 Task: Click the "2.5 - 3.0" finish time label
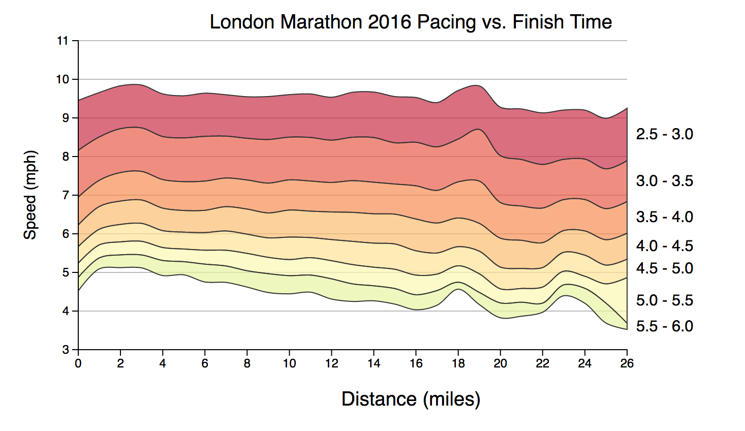pos(664,134)
